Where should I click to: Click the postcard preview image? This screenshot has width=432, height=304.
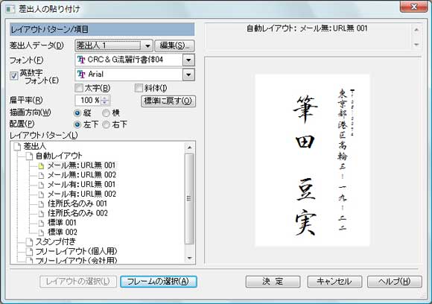(x=312, y=160)
